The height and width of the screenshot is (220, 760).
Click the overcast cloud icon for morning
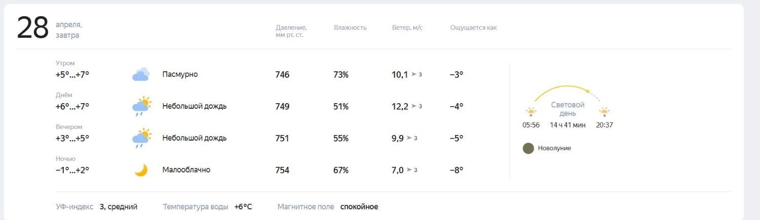pyautogui.click(x=141, y=75)
